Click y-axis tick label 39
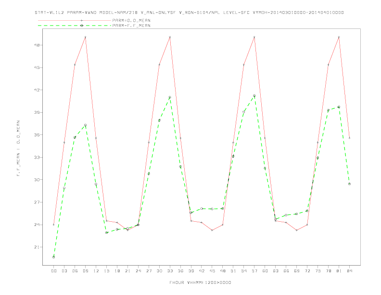This screenshot has width=381, height=295. coord(38,112)
